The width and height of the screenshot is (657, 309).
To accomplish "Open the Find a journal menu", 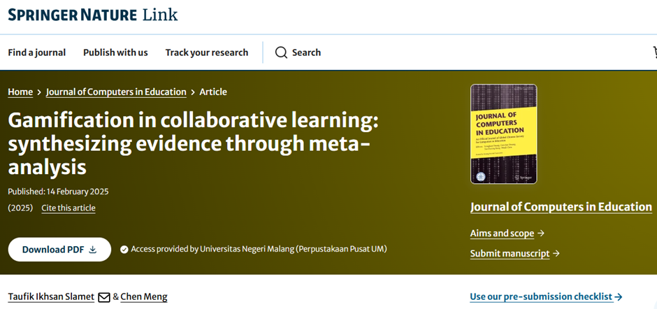I will [x=37, y=52].
